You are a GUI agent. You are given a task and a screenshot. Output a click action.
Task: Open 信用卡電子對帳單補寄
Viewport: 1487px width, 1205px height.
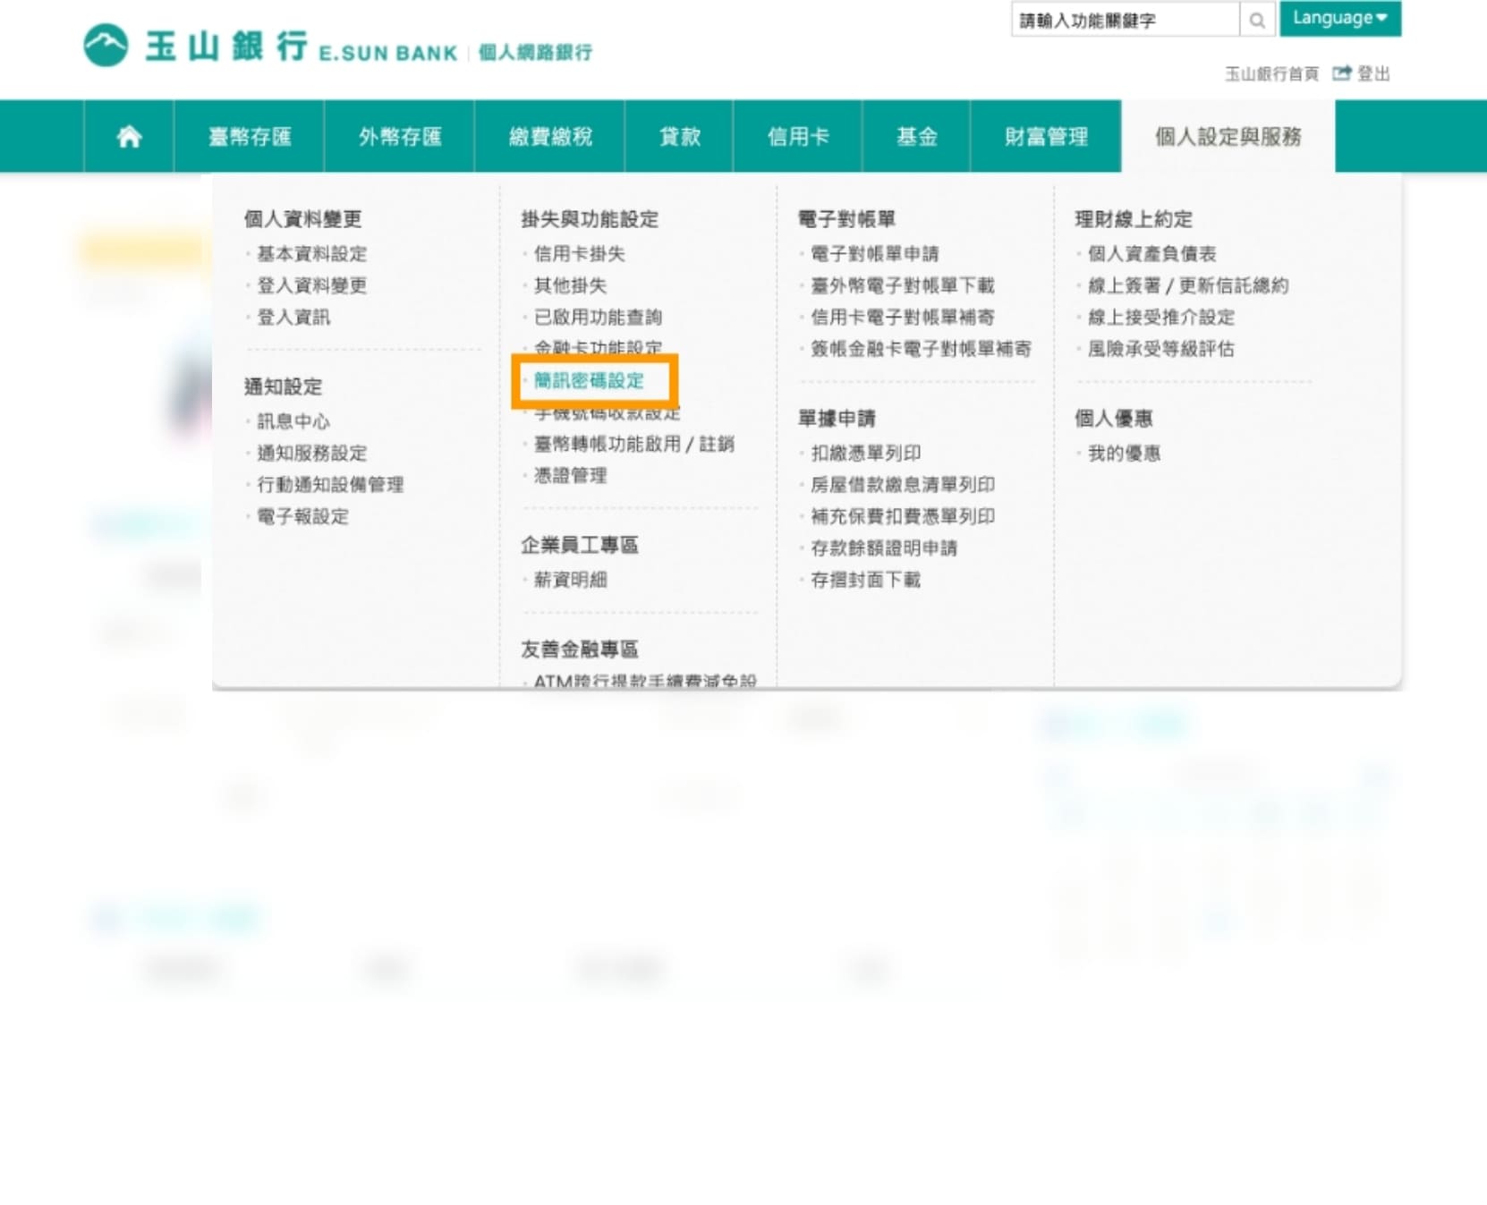(x=902, y=317)
